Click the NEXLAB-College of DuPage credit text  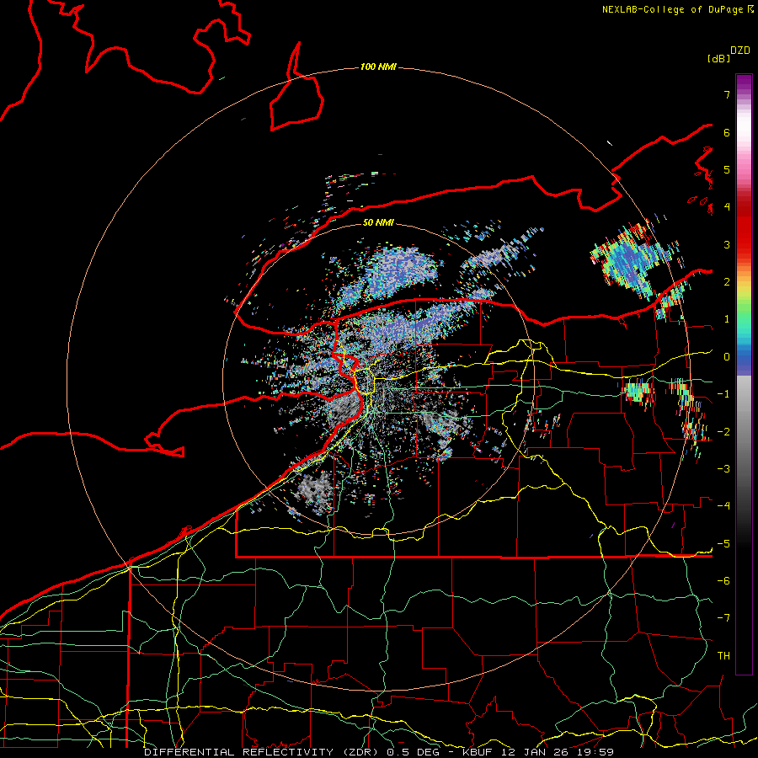[677, 9]
